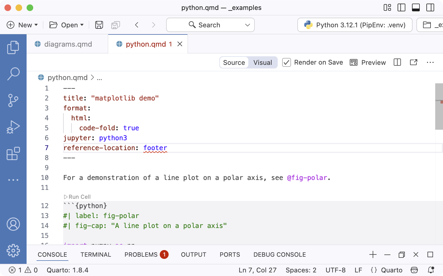Run the python cell via Run Cell
Screen dimensions: 443x276
point(77,197)
